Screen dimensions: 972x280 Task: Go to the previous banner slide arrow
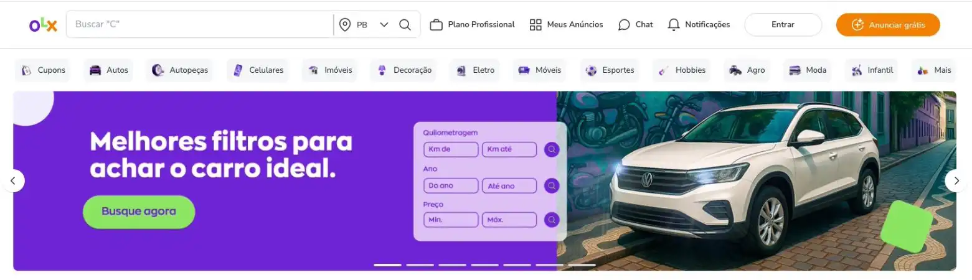13,181
